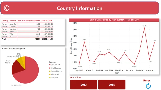This screenshot has height=90, width=161.
Task: Click the 1.23M data point
Action: 149,59
